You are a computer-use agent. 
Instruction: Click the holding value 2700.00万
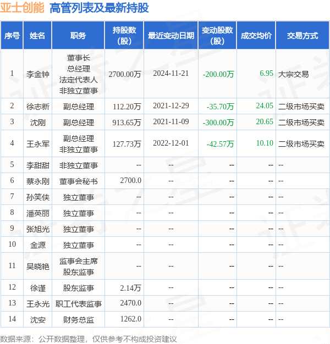[124, 74]
